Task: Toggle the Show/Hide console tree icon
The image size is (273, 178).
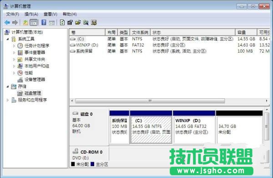Action: point(34,23)
